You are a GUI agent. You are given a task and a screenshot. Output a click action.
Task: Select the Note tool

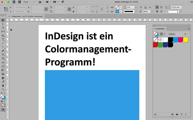pos(3,78)
